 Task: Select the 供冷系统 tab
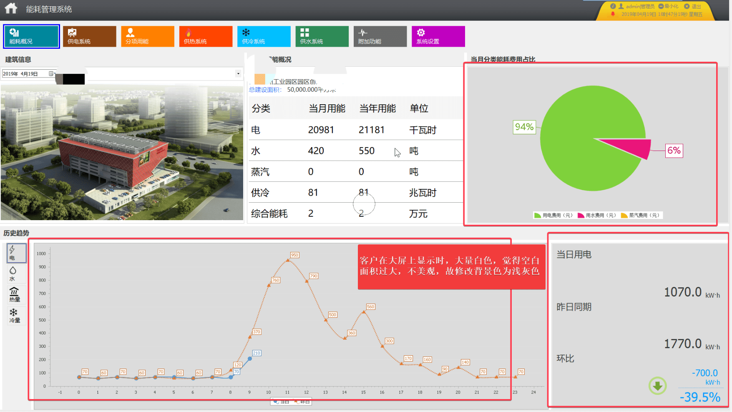coord(264,36)
